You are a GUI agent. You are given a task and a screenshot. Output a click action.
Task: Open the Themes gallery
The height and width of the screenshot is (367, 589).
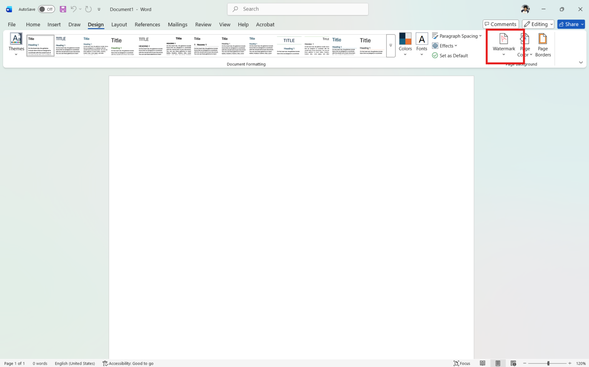point(16,45)
